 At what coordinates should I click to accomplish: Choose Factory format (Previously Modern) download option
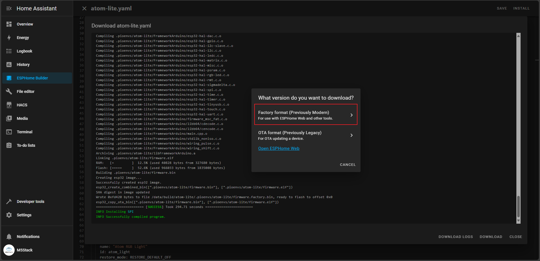[306, 115]
